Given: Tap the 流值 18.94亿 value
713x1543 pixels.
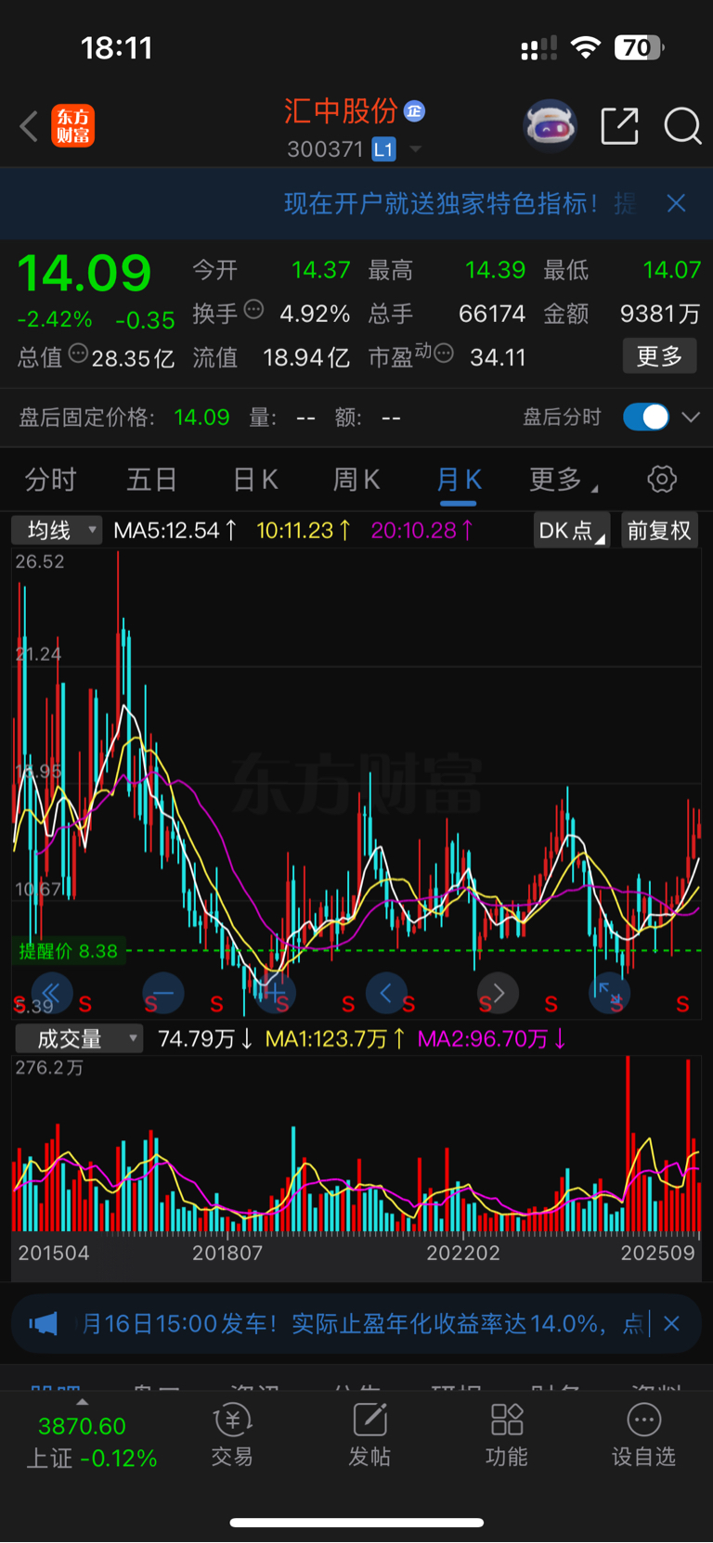Looking at the screenshot, I should pos(305,357).
